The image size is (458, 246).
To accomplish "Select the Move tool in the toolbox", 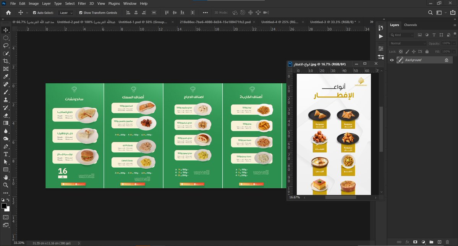I will point(6,30).
